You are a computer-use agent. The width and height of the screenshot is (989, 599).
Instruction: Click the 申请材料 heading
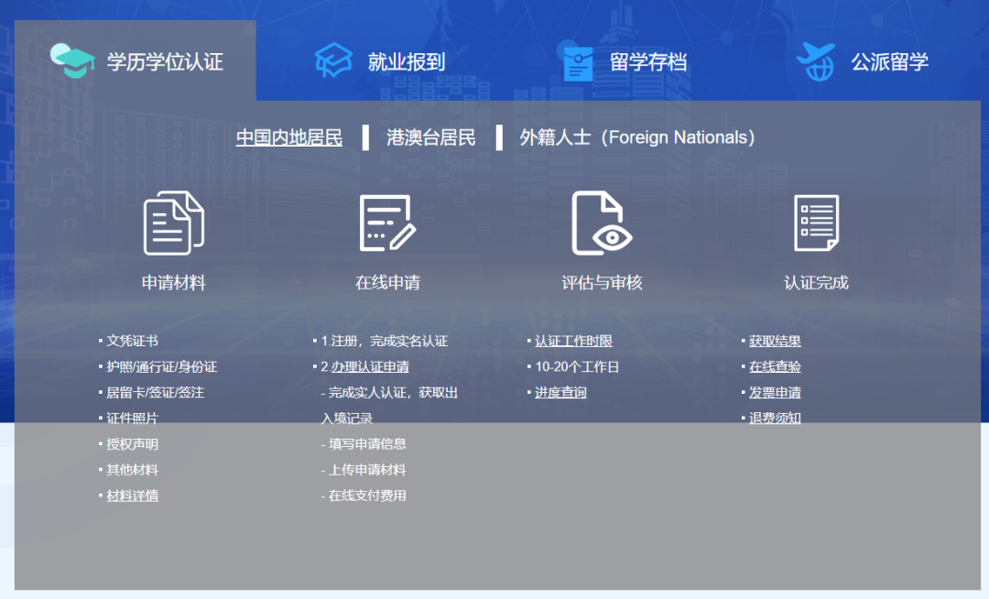coord(173,282)
